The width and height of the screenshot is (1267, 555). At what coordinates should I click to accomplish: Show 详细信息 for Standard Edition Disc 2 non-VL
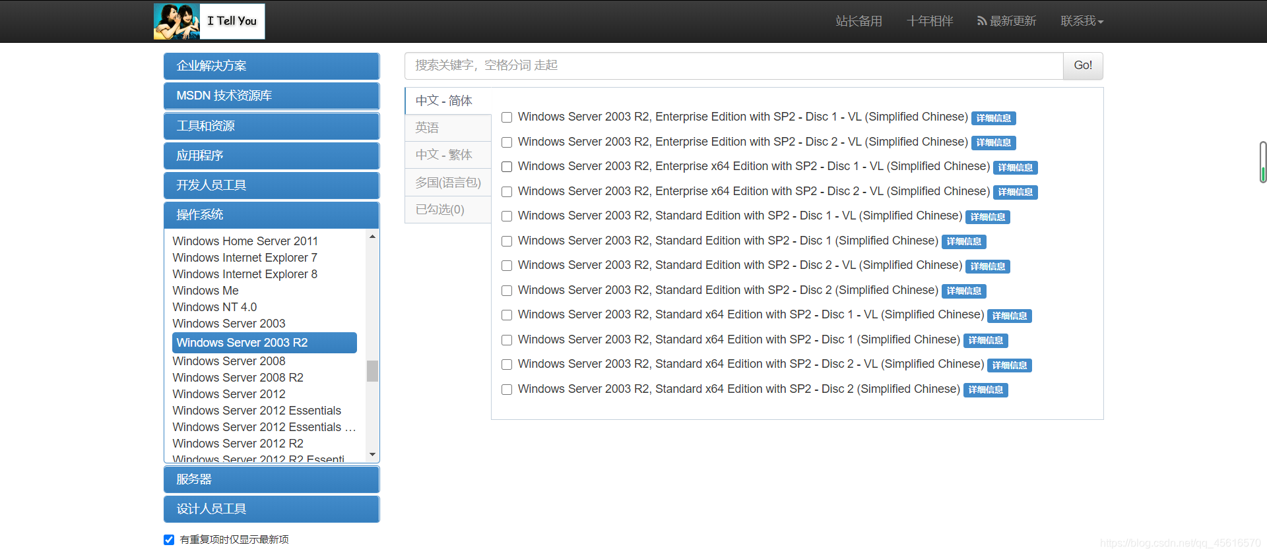(x=963, y=291)
